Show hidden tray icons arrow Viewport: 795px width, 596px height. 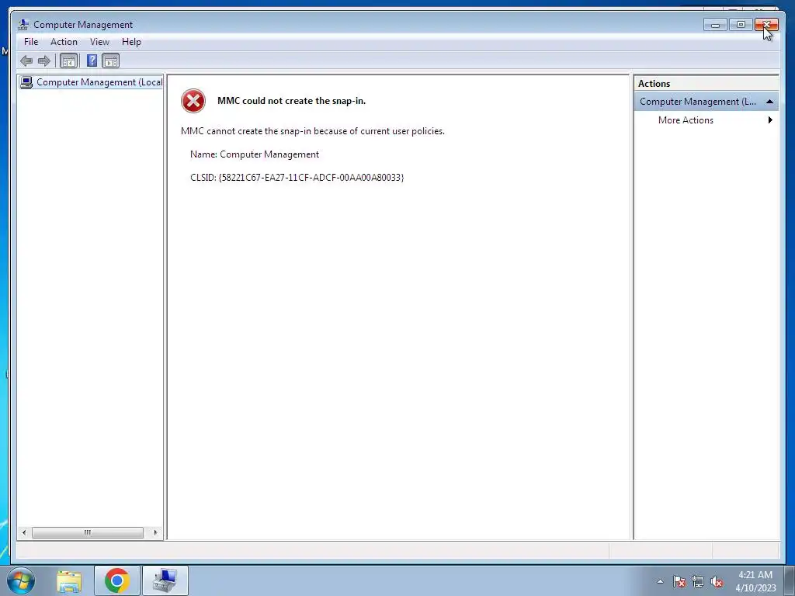point(660,581)
